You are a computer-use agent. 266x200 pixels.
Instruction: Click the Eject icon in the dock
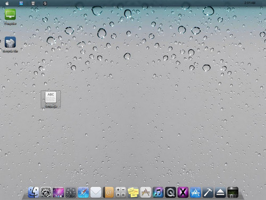point(220,192)
